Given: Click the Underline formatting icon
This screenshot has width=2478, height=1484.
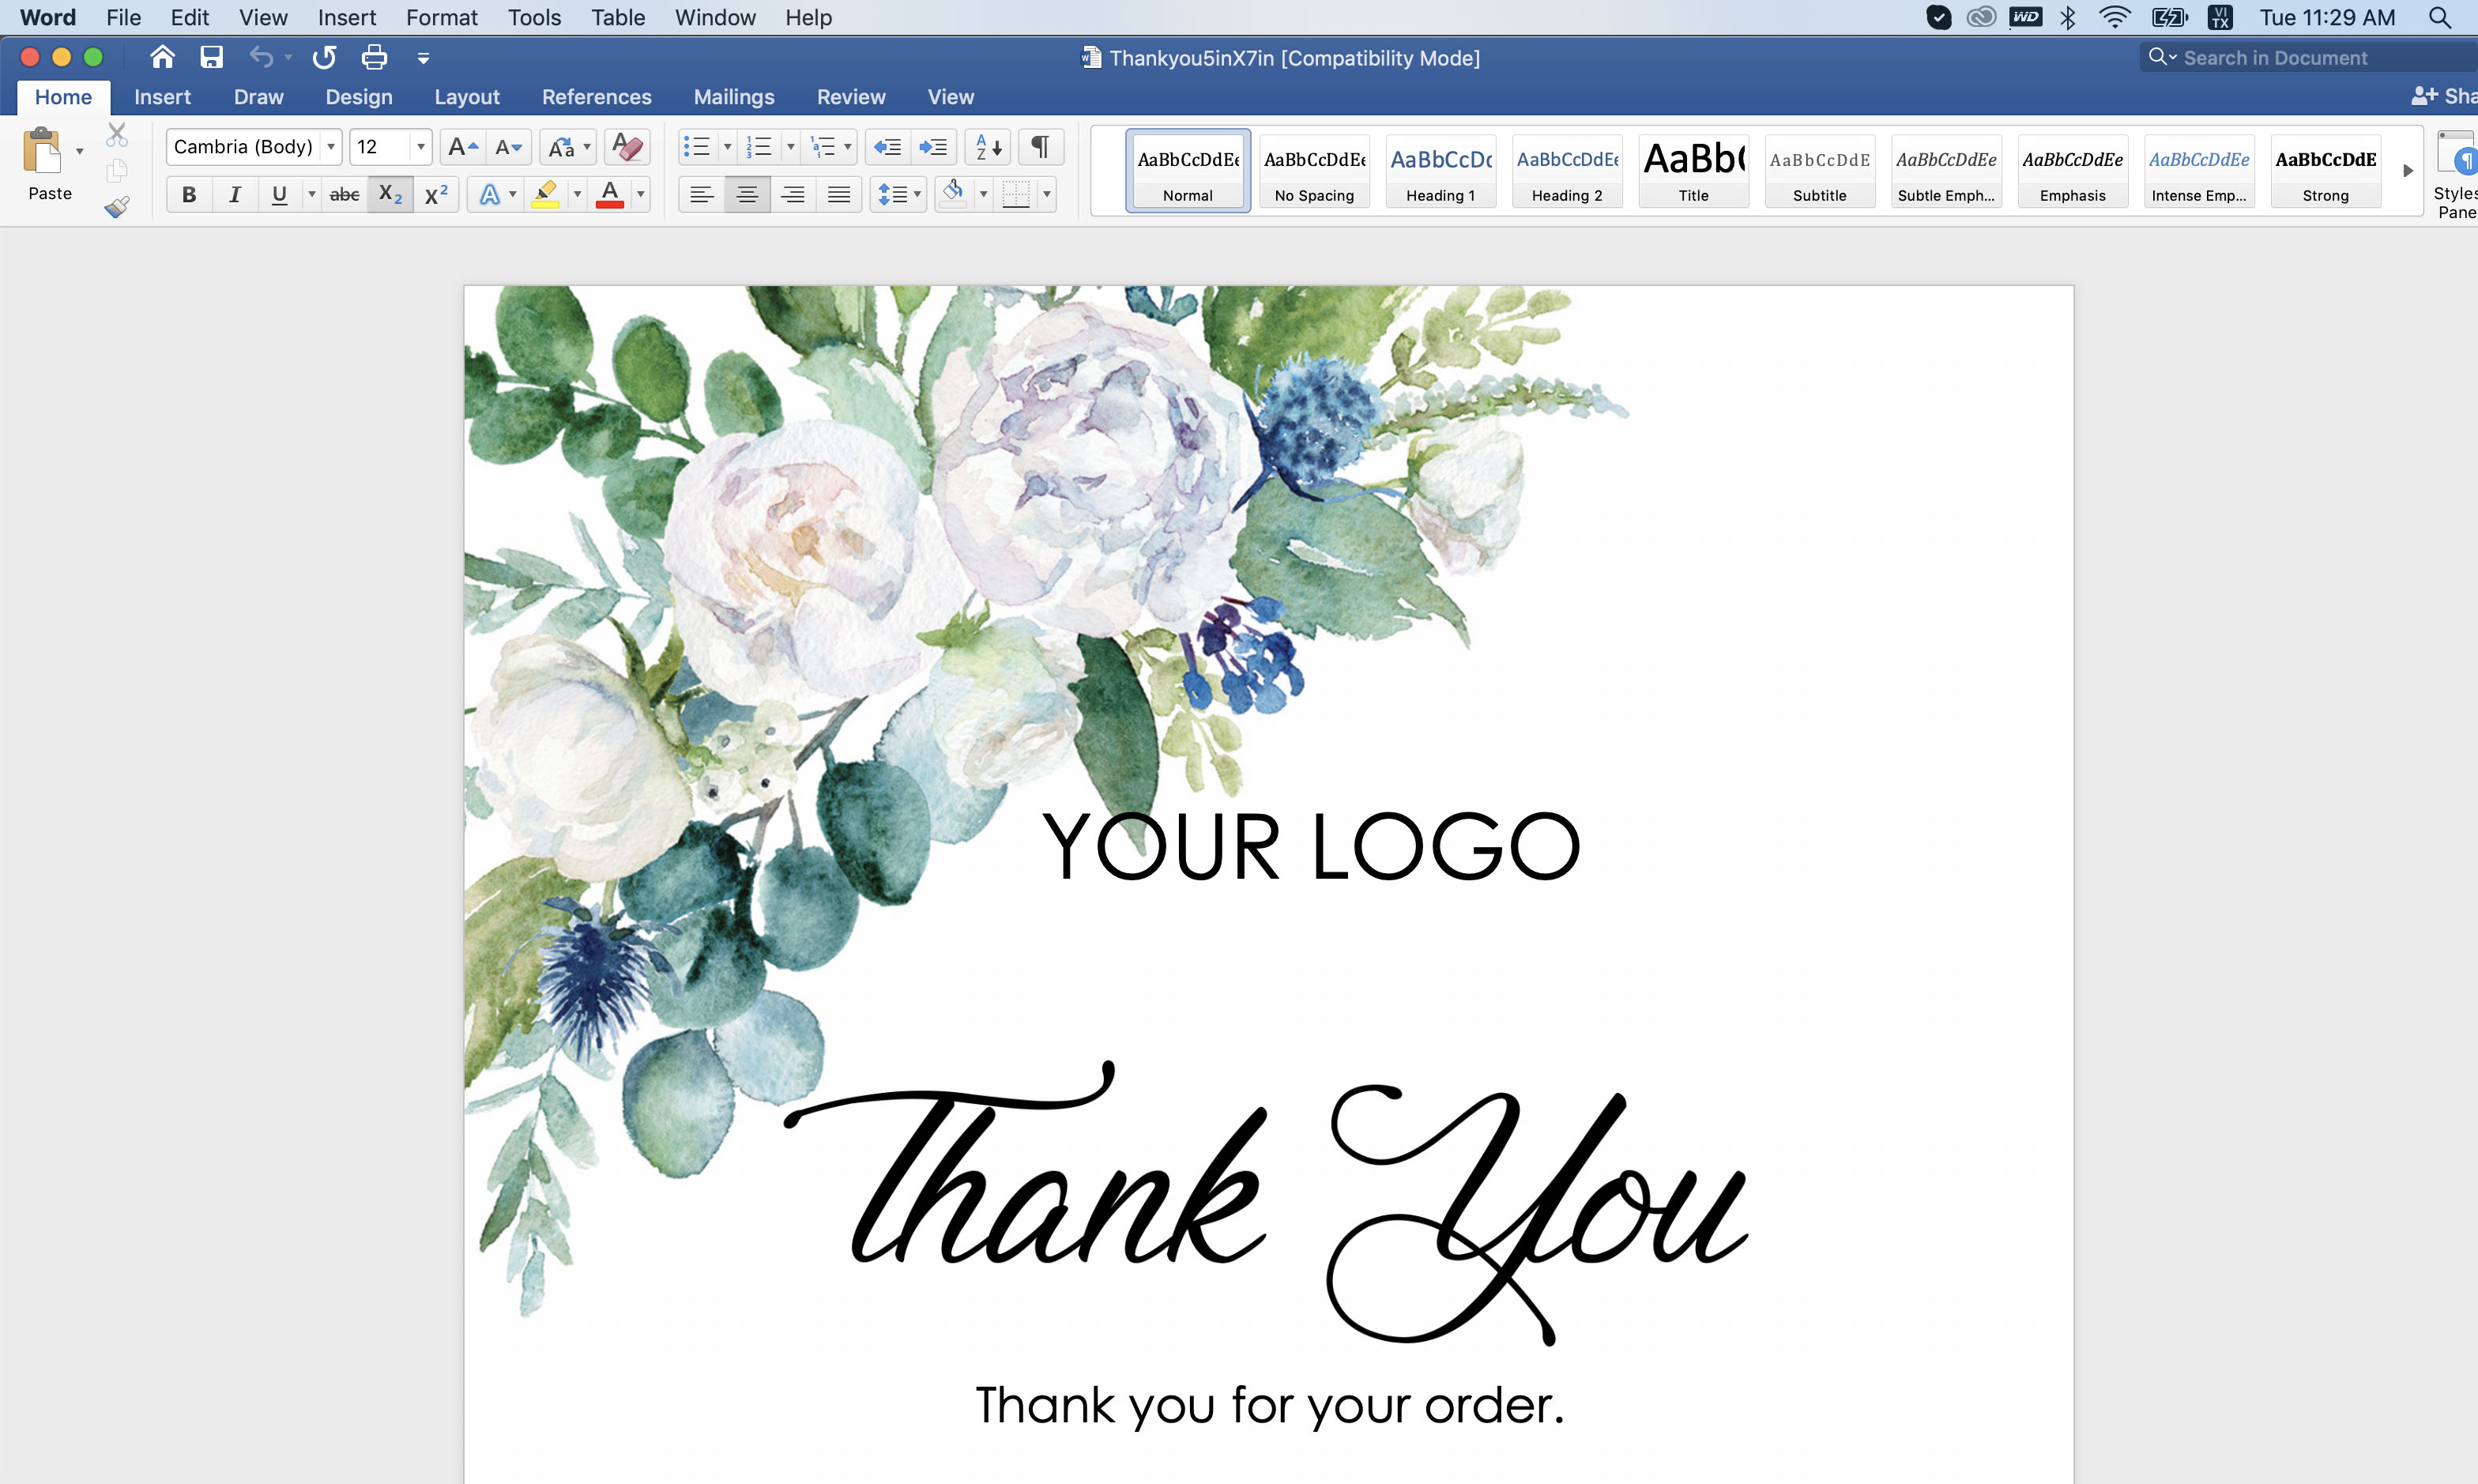Looking at the screenshot, I should (x=277, y=193).
